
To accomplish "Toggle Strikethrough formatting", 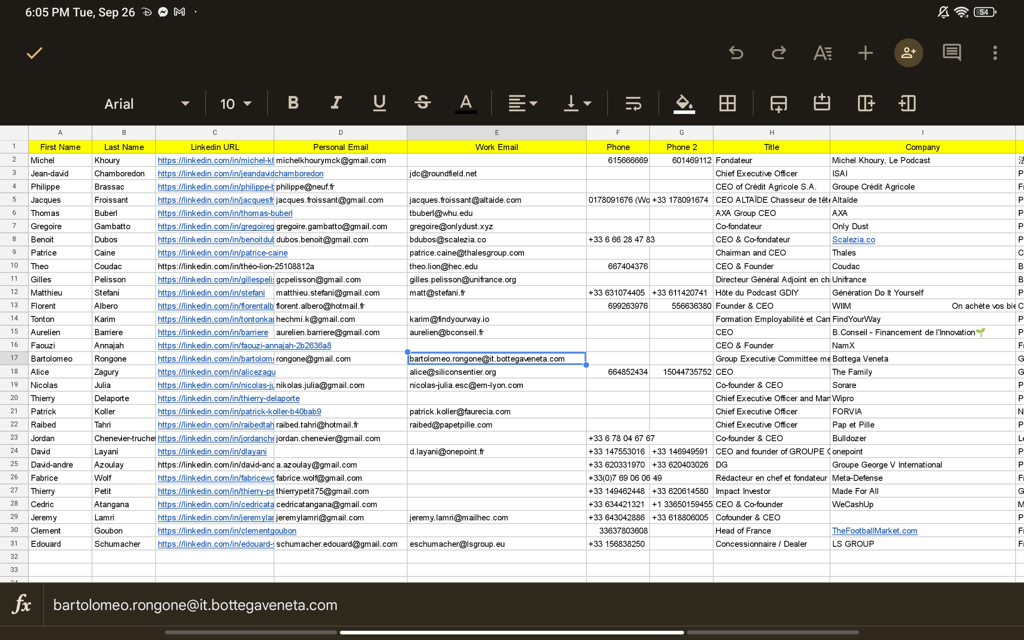I will coord(422,103).
